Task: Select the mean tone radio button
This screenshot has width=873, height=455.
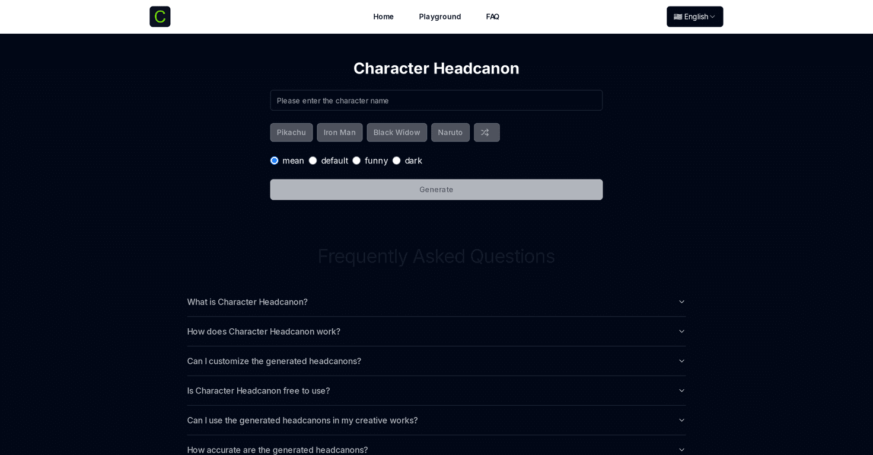Action: point(274,161)
